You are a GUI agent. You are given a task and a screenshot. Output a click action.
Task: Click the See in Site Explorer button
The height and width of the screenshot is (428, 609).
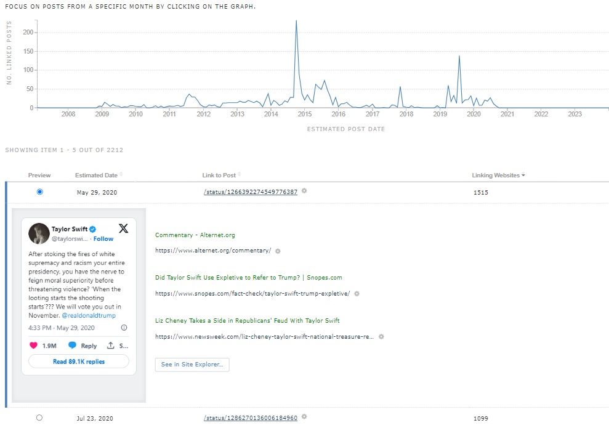click(192, 365)
